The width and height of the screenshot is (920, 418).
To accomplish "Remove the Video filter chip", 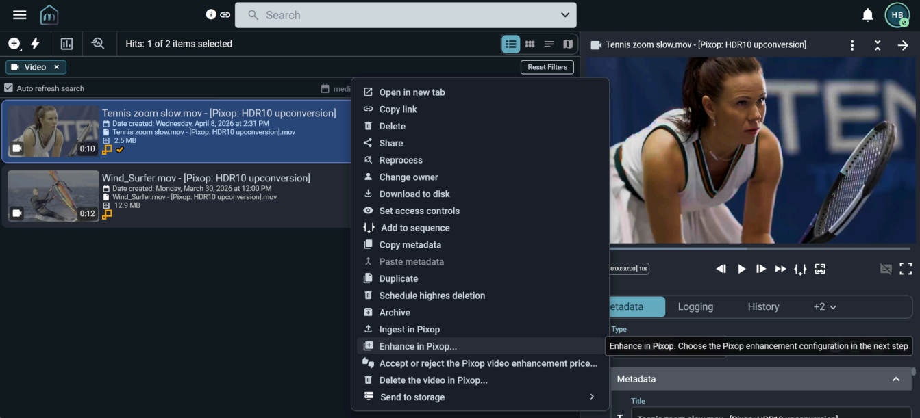I will (57, 67).
